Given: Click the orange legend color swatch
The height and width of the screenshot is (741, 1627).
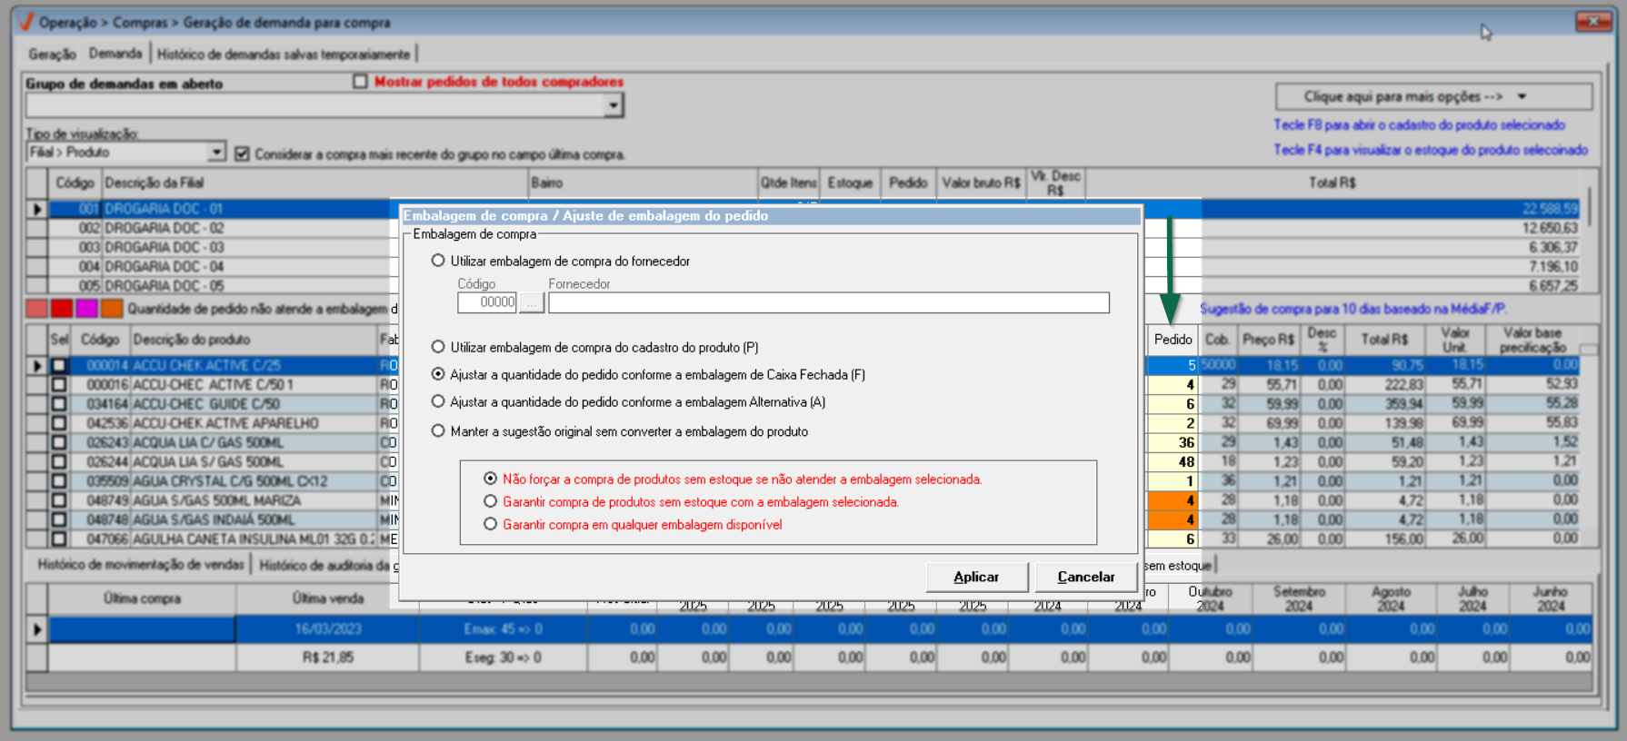Looking at the screenshot, I should (111, 309).
